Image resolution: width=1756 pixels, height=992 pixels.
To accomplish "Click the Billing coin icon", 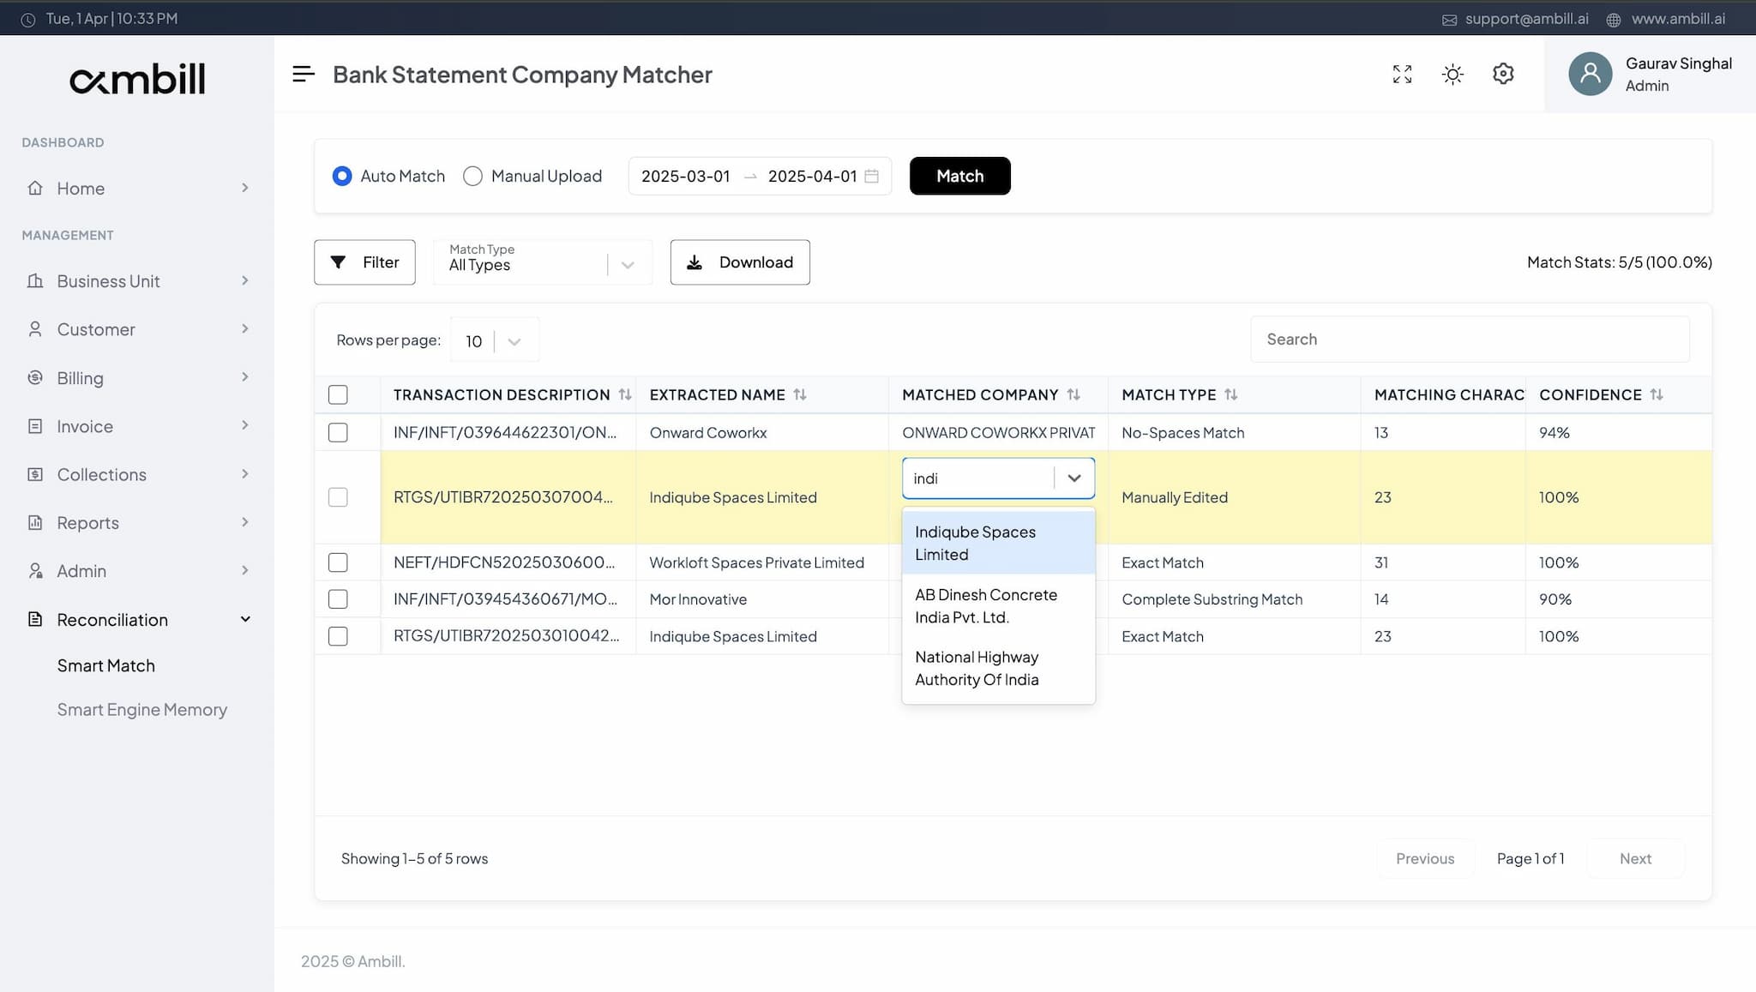I will tap(35, 377).
